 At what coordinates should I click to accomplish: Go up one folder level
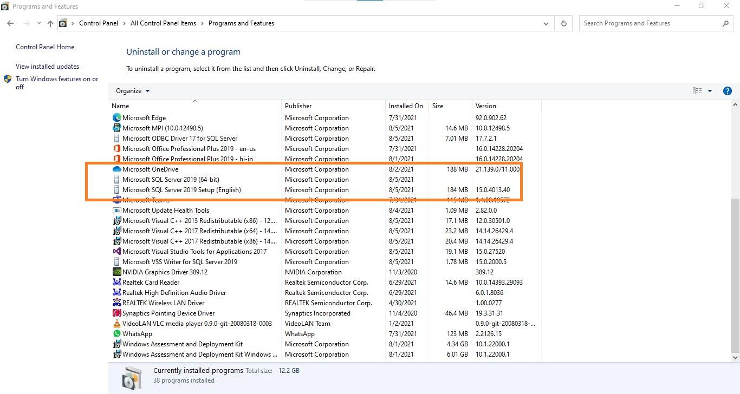(x=50, y=23)
